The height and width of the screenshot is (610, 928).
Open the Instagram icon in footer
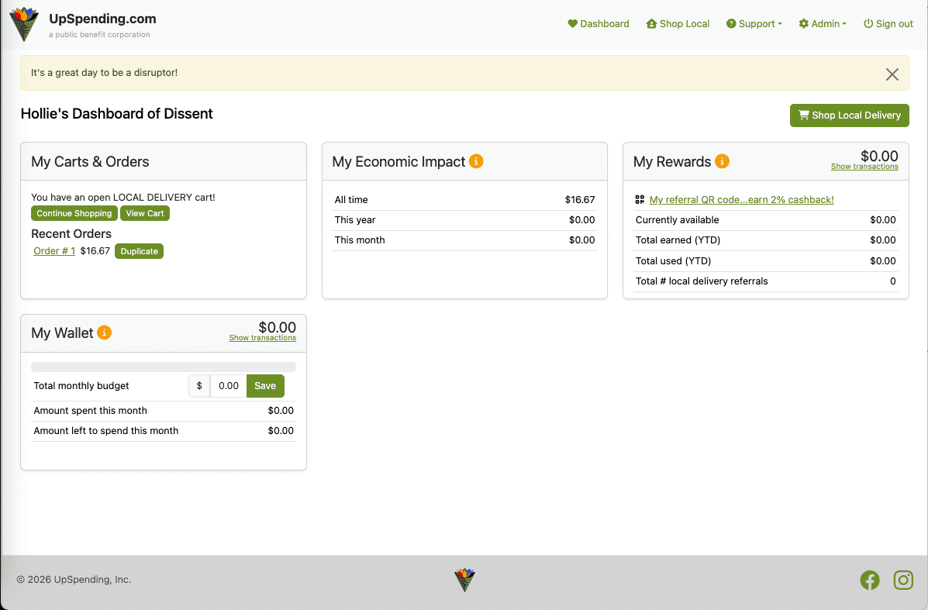(x=903, y=580)
